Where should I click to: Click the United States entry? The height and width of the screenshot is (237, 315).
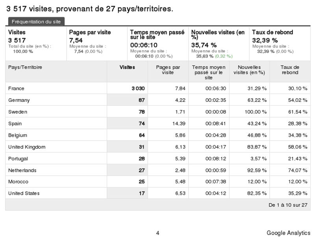pos(24,193)
